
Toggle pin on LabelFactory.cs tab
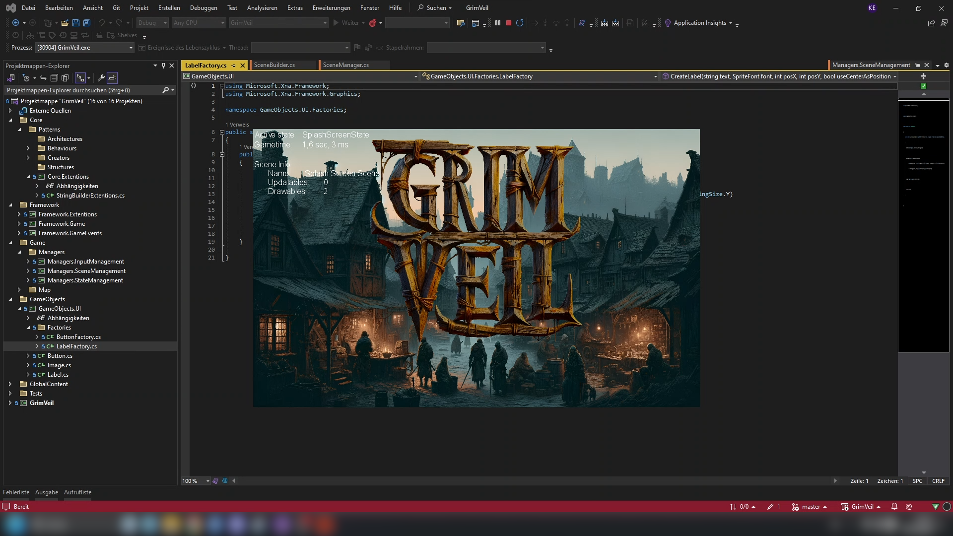(233, 66)
